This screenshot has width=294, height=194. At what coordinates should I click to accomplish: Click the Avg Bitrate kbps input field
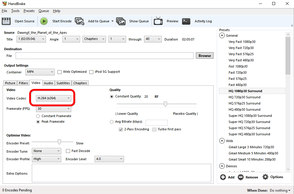click(x=156, y=123)
